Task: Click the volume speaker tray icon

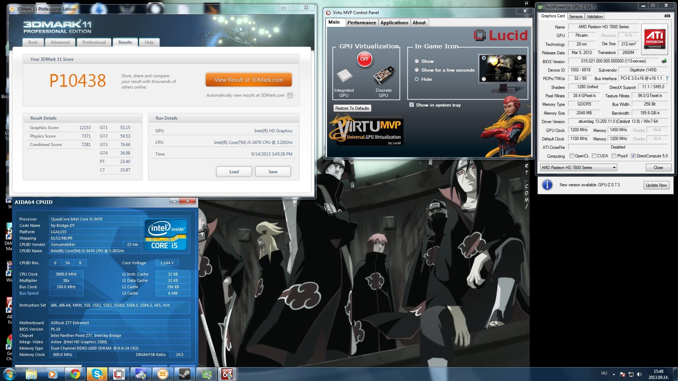Action: (x=639, y=374)
